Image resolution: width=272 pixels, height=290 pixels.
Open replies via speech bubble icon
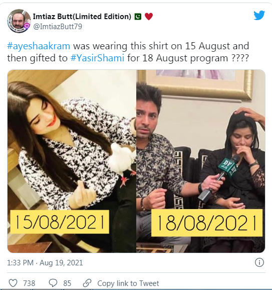[x=53, y=283]
